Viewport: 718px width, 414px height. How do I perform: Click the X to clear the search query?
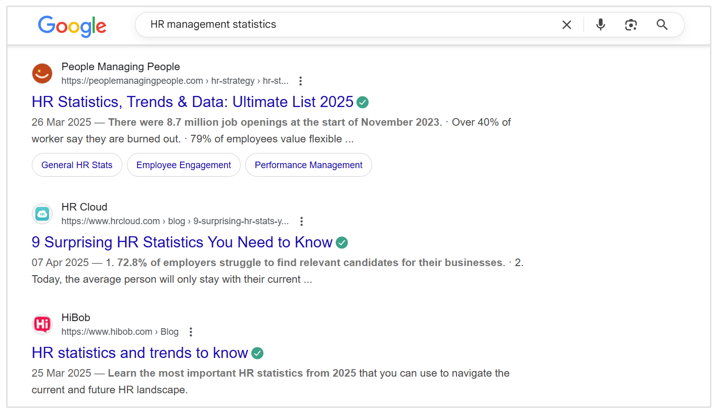(566, 24)
